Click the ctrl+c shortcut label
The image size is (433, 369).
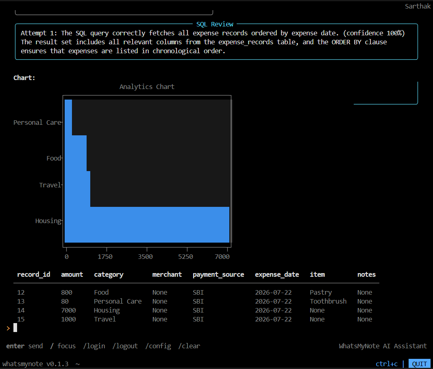point(387,364)
